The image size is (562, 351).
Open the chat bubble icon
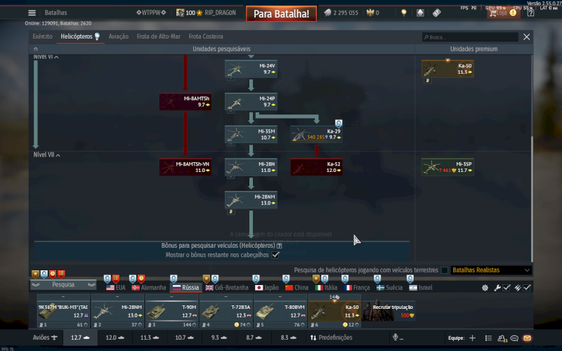pyautogui.click(x=514, y=338)
